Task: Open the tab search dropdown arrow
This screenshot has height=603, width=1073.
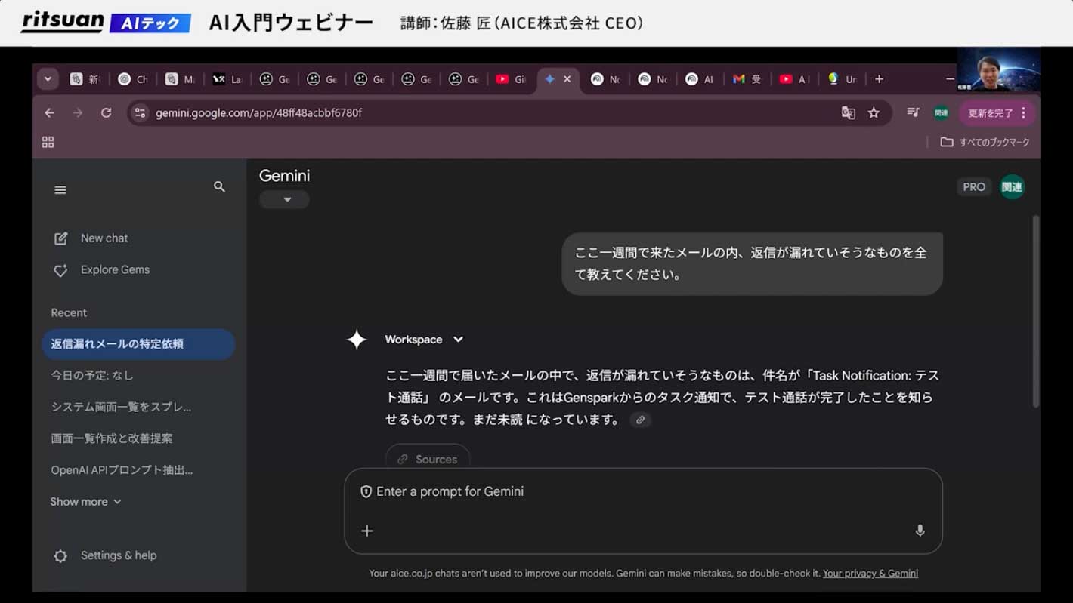Action: click(48, 78)
